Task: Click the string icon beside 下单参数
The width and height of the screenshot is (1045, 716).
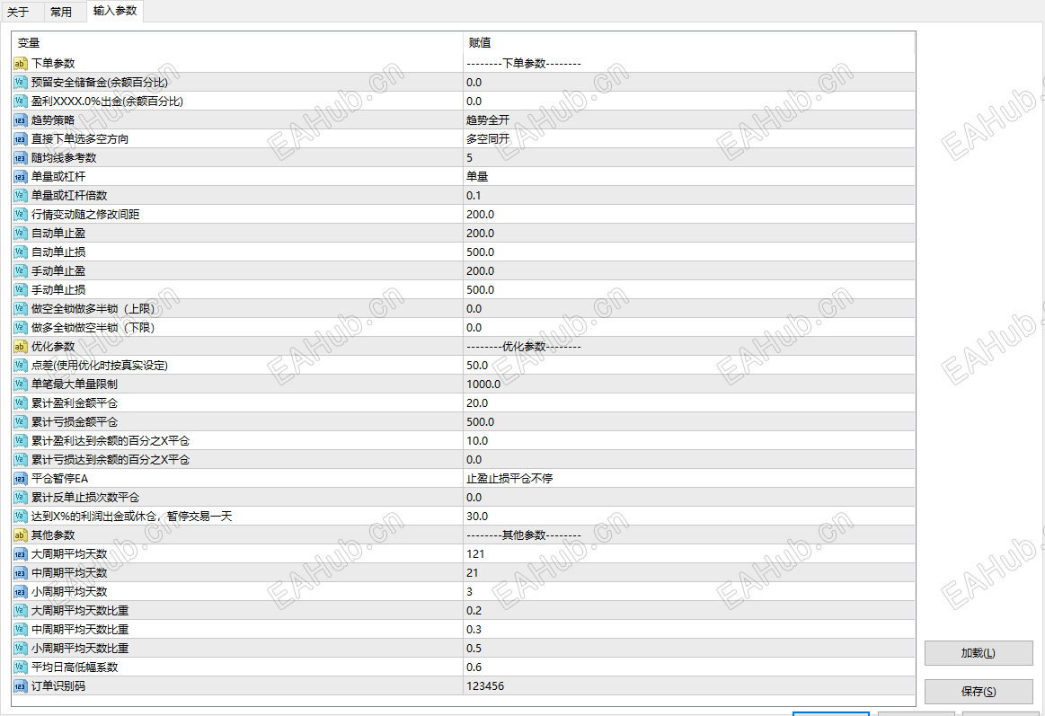Action: 20,63
